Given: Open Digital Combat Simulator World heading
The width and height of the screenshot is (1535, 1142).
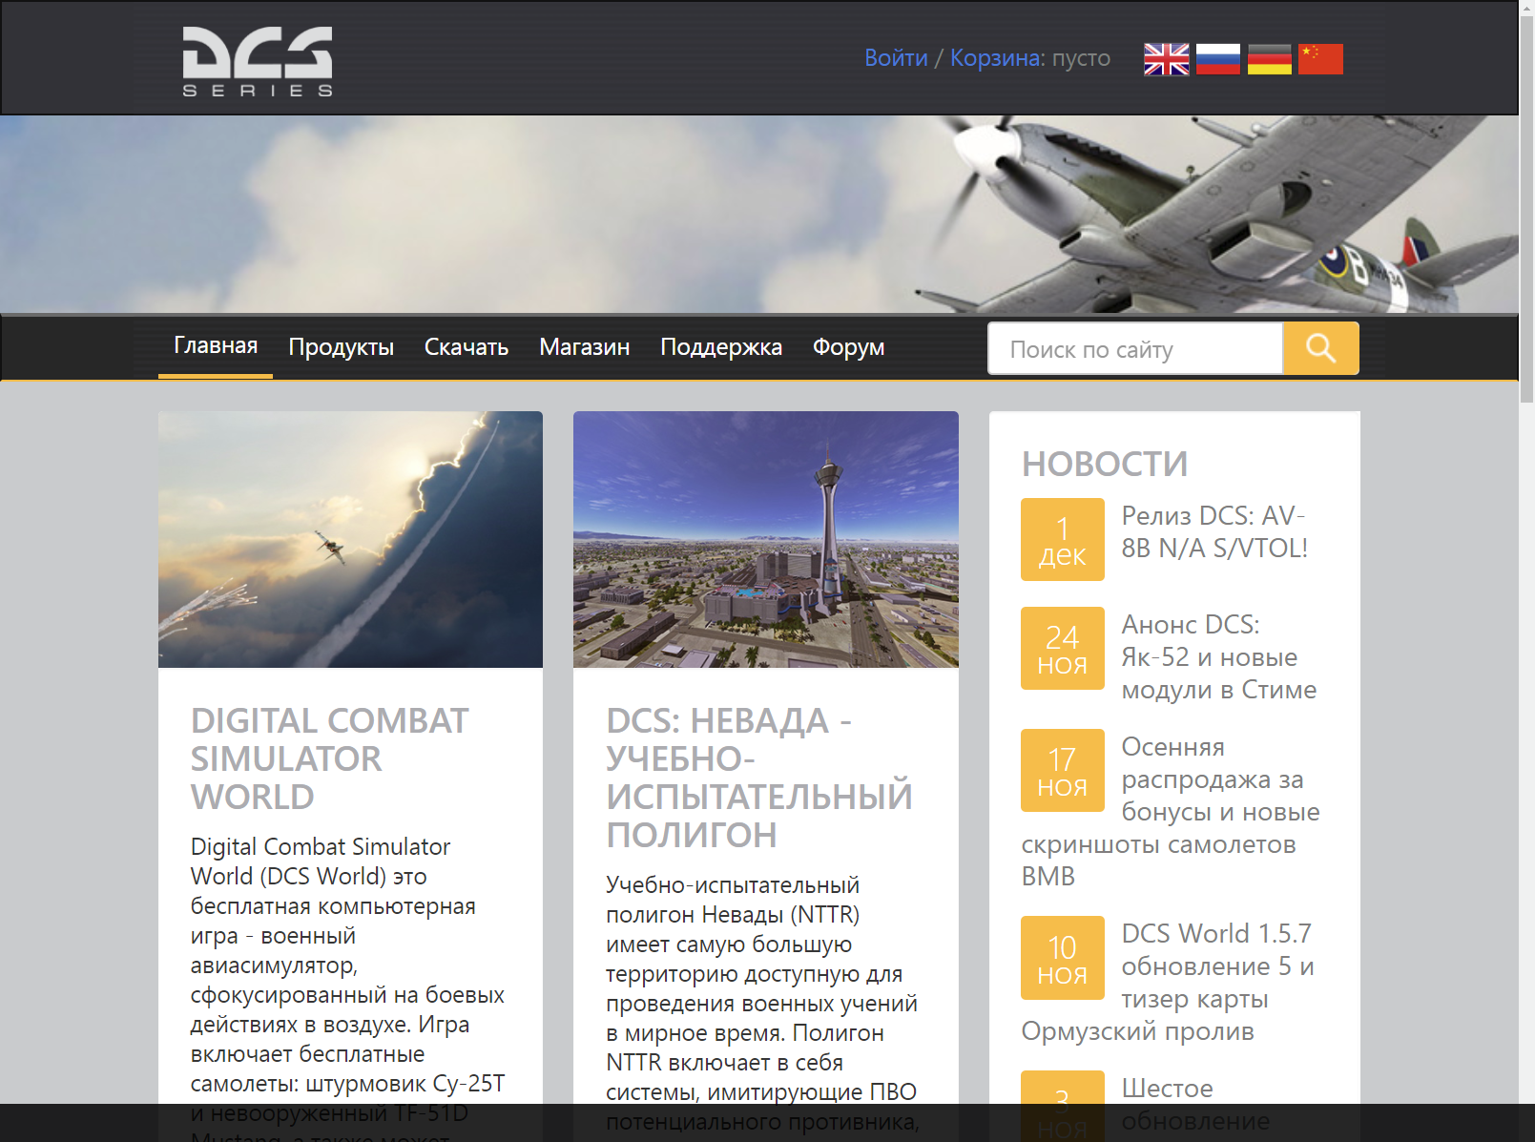Looking at the screenshot, I should (330, 758).
